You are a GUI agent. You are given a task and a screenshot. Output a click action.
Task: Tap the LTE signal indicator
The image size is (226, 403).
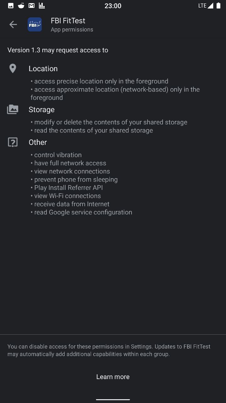[x=206, y=6]
